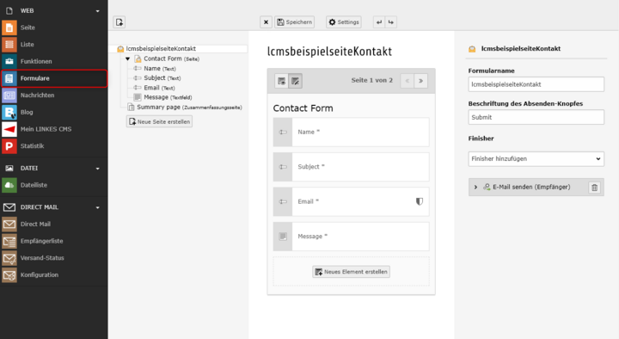Click the undo arrow in toolbar
This screenshot has width=619, height=339.
pos(379,22)
